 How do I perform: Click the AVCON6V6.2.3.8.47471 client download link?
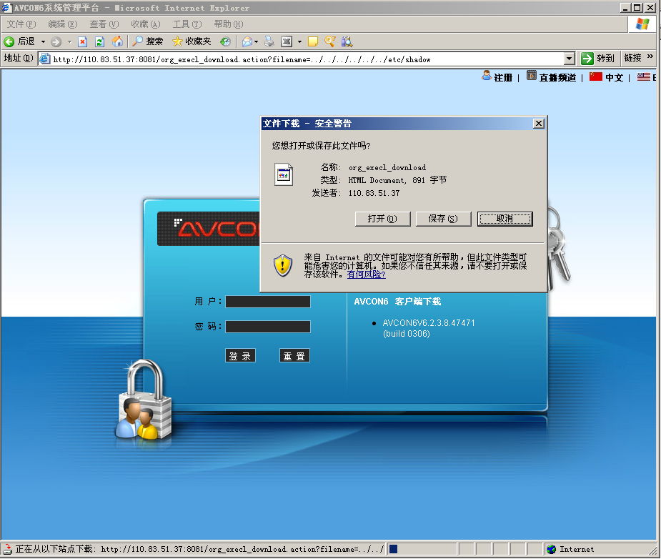(429, 328)
